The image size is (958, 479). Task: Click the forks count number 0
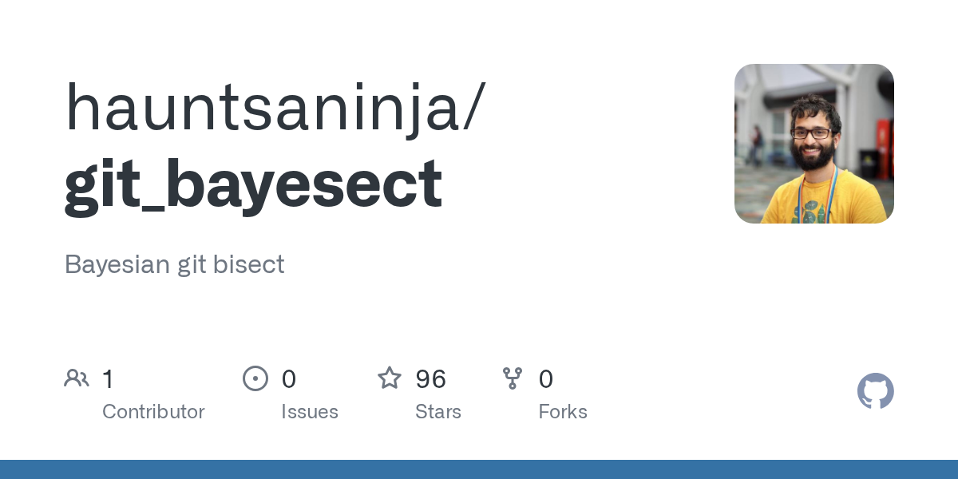(546, 378)
